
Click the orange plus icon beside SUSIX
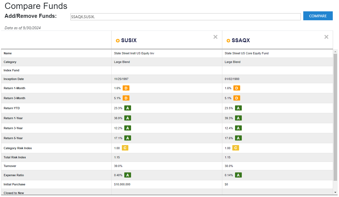point(118,41)
